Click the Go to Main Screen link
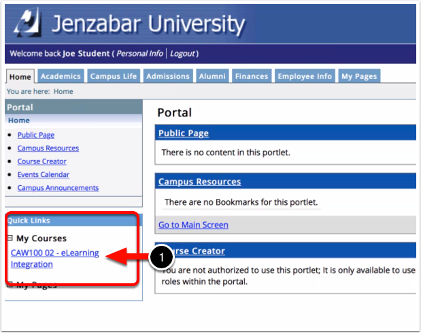 click(x=193, y=225)
